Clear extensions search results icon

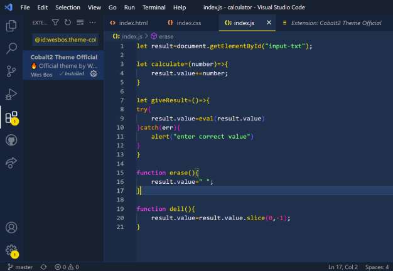point(80,23)
